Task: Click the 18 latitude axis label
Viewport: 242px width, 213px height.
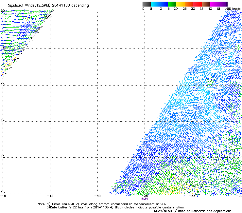Action: (x=3, y=48)
